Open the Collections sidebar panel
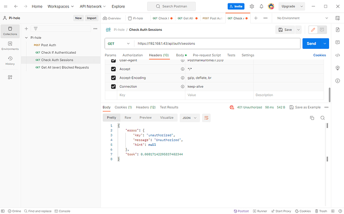 tap(10, 30)
